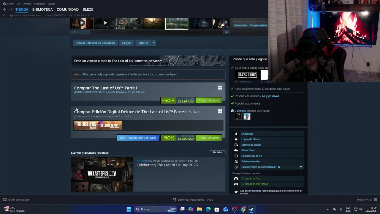
Task: Switch to the COMUNIDAD tab
Action: pyautogui.click(x=68, y=10)
